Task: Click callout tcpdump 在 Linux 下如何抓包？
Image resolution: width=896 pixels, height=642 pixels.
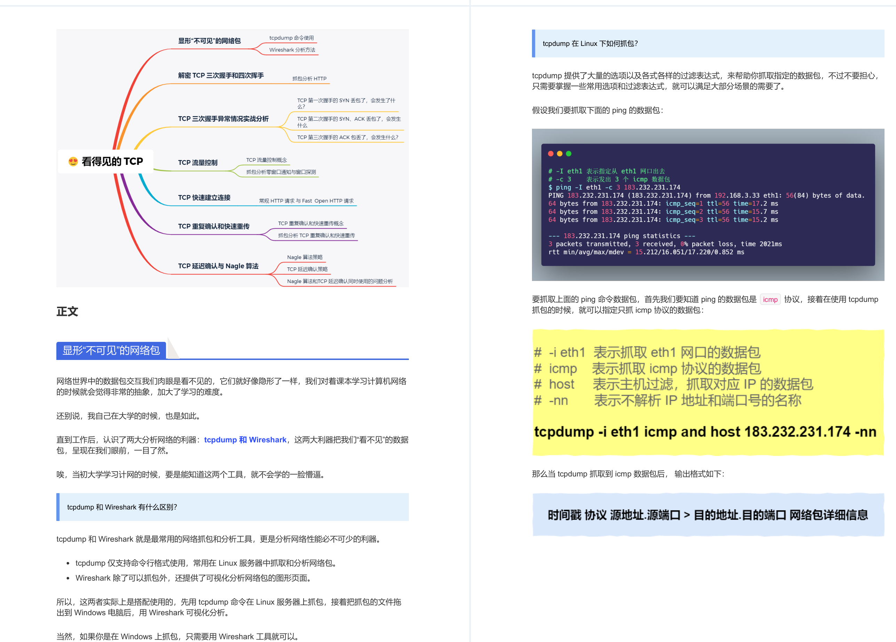Action: point(708,43)
